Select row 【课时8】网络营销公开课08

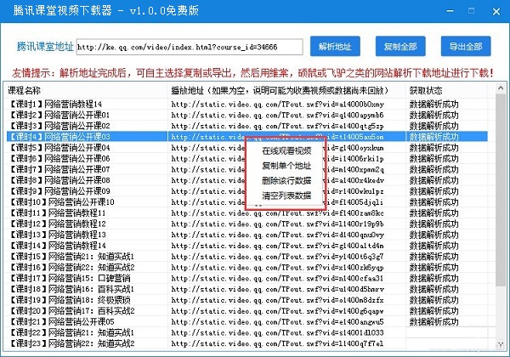tap(246, 180)
